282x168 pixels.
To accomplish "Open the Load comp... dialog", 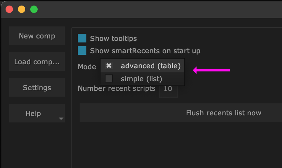I will (37, 62).
